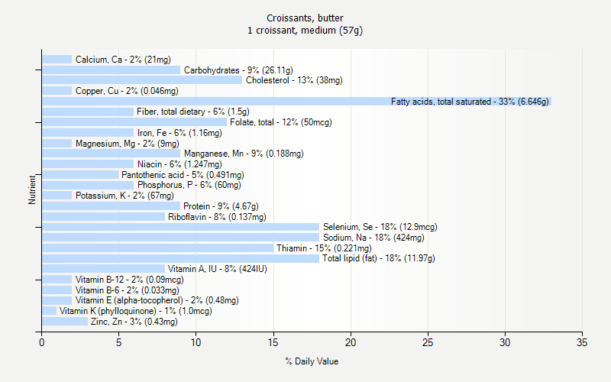
Task: Click the x-axis tick label '10'
Action: click(196, 342)
